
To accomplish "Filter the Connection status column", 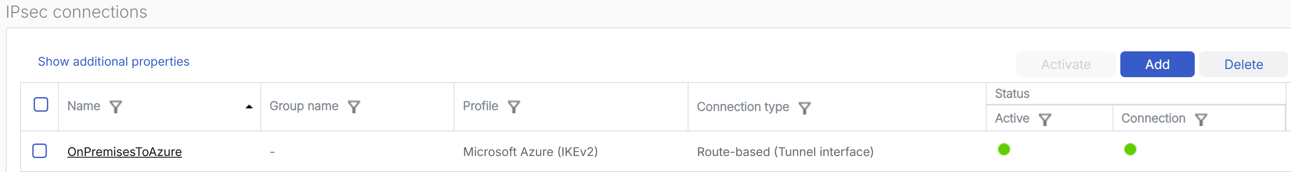I will [x=1201, y=119].
